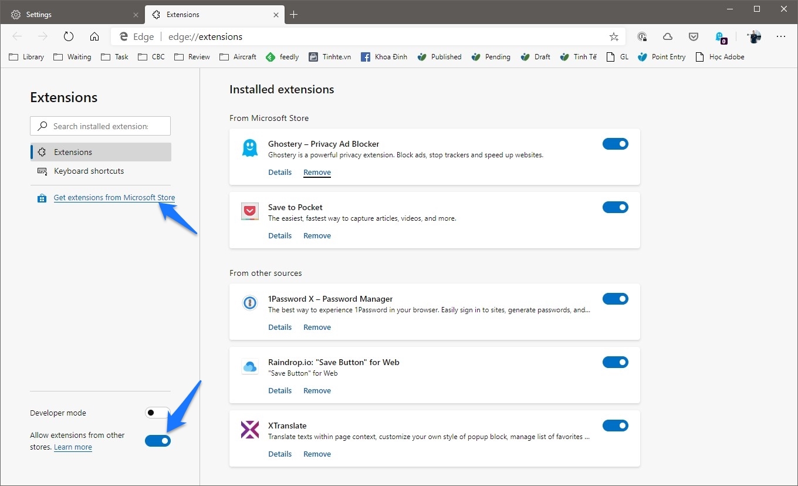Open the Học Adobe bookmark
Image resolution: width=798 pixels, height=486 pixels.
[x=720, y=57]
